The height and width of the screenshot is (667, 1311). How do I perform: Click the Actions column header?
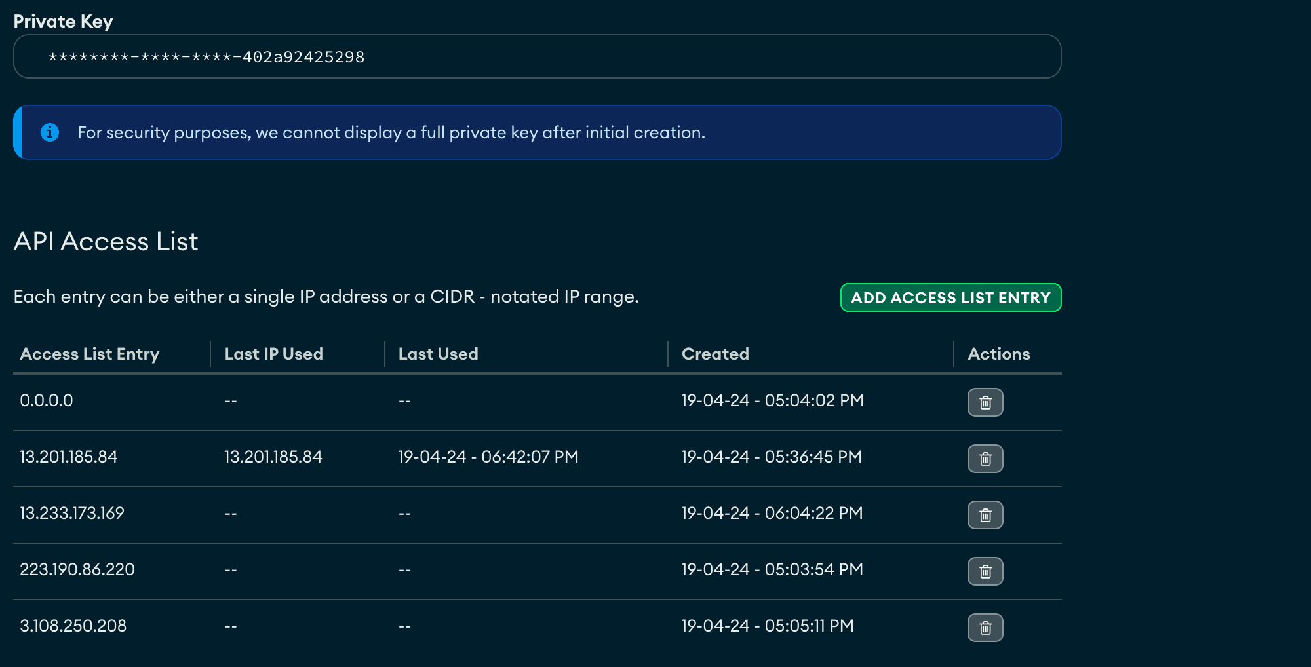[998, 354]
